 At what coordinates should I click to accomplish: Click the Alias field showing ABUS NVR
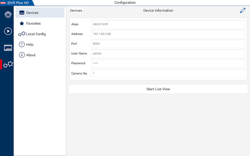pyautogui.click(x=167, y=24)
